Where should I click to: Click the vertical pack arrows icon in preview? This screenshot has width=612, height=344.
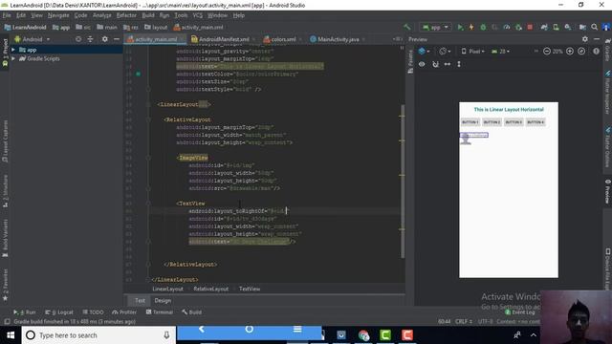459,64
